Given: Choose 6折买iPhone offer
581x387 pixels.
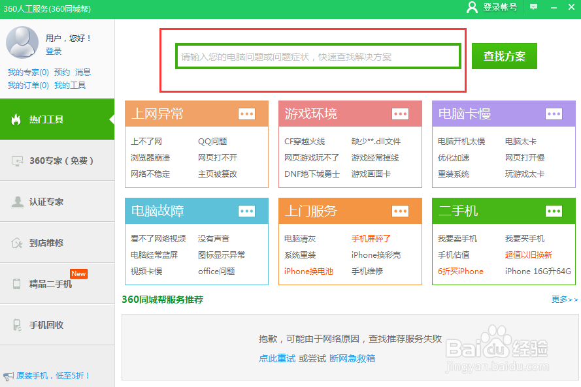Looking at the screenshot, I should [x=461, y=271].
